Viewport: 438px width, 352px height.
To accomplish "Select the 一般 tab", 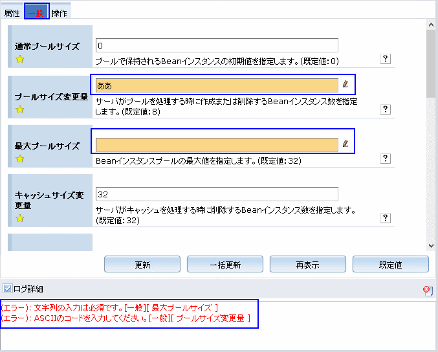I will click(36, 13).
